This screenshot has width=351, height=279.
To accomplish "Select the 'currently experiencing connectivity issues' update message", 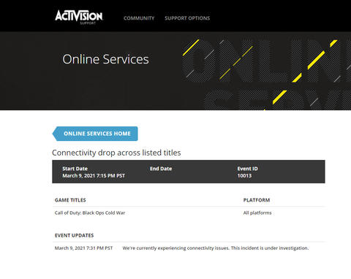I will coord(216,248).
